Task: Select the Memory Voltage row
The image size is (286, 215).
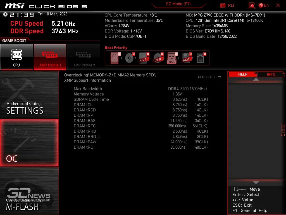Action: coord(141,94)
